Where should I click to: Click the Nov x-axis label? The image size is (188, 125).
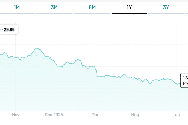coord(16,115)
